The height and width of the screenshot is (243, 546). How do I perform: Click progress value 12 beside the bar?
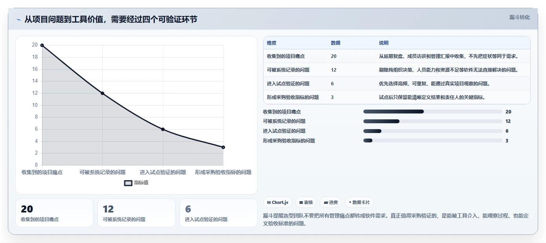[x=508, y=121]
